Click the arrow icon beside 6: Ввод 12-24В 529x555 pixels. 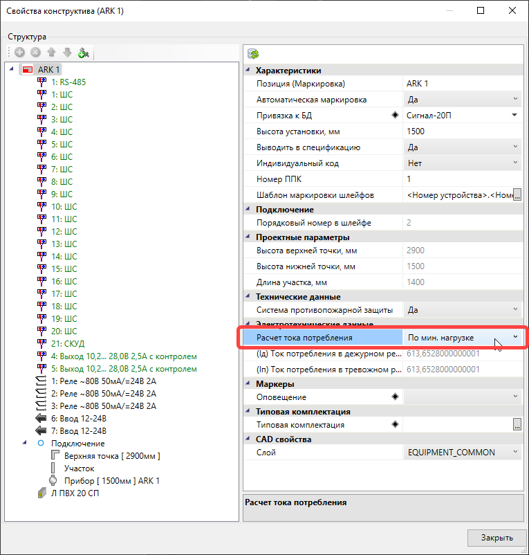click(x=42, y=419)
